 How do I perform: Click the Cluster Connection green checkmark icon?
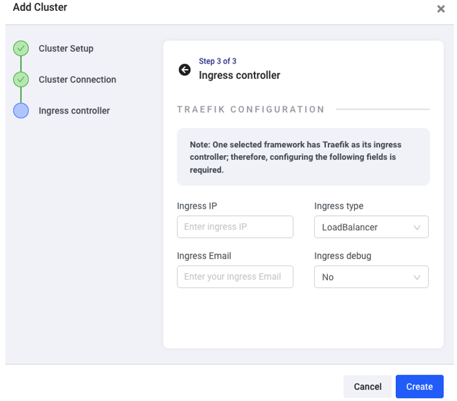(x=21, y=79)
